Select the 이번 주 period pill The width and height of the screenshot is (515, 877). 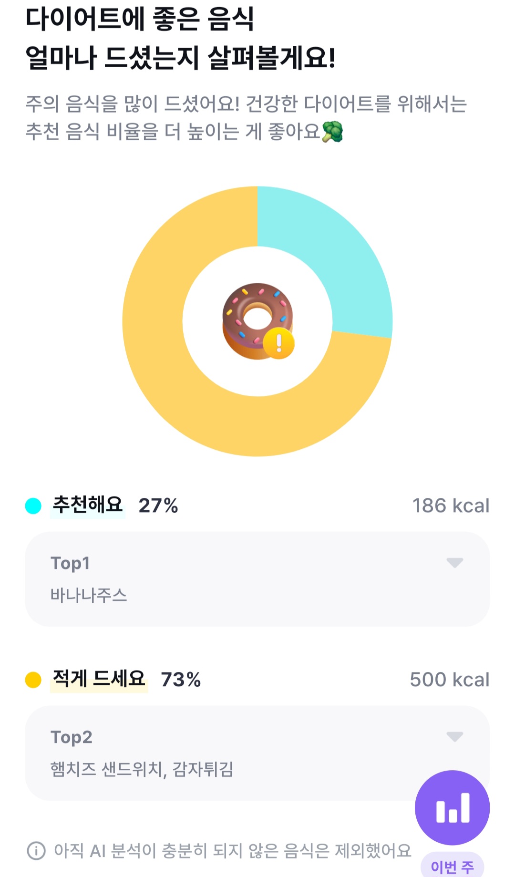[452, 867]
